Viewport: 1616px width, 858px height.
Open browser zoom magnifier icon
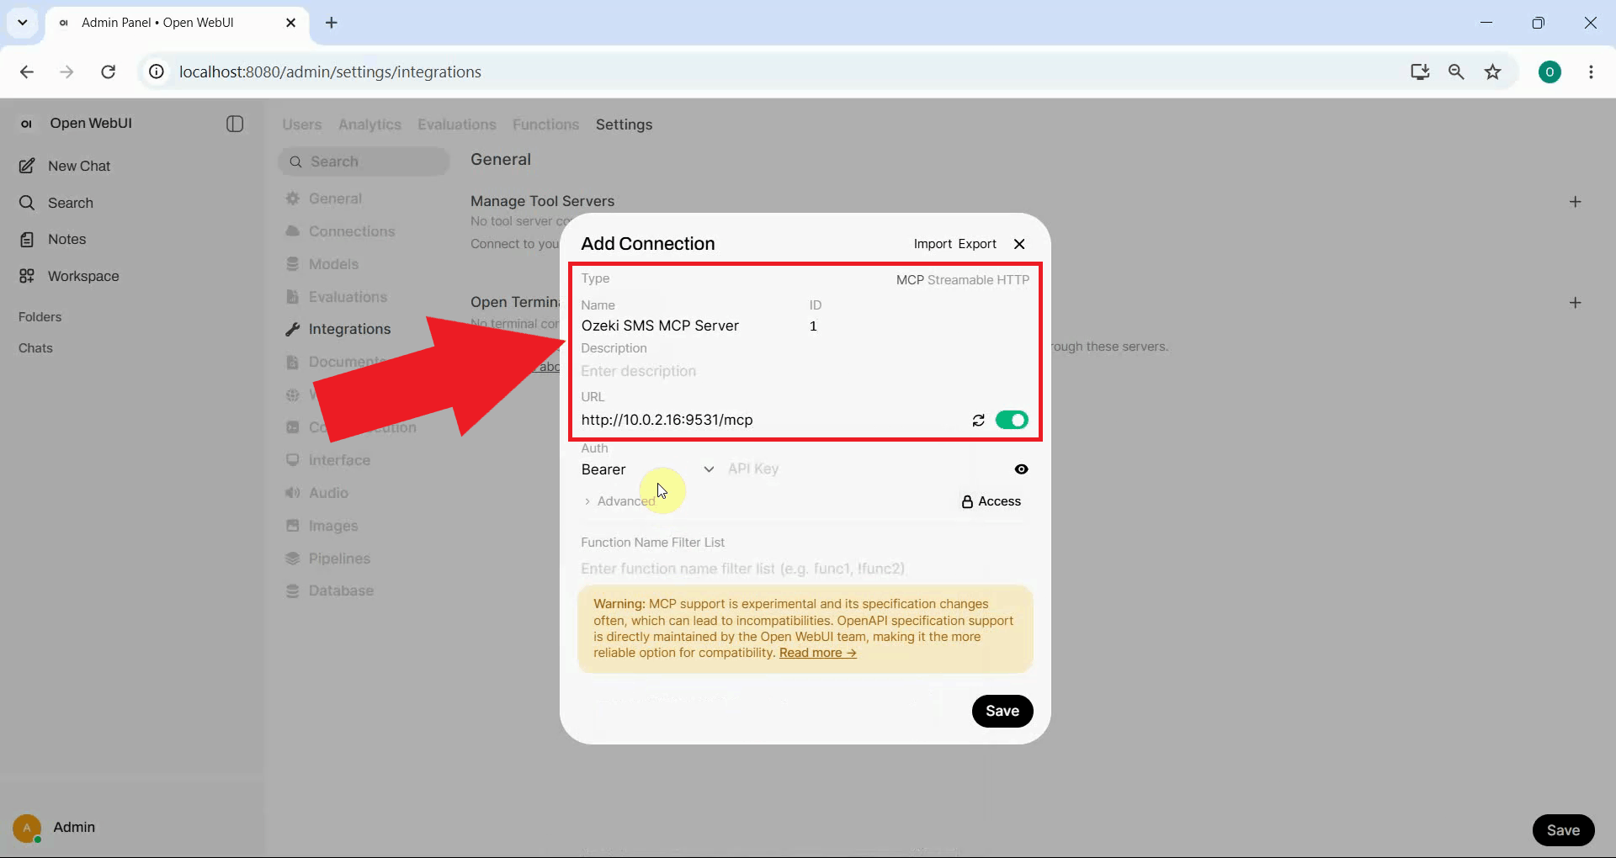1456,72
